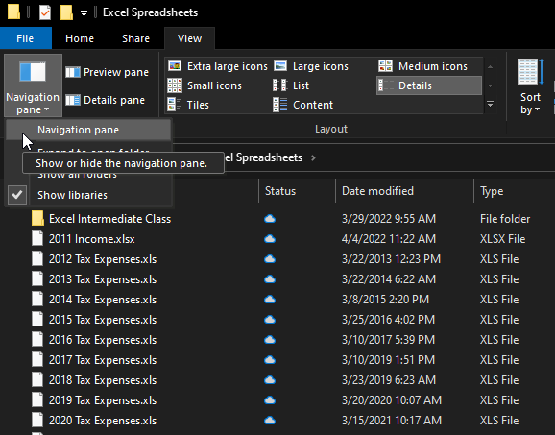Click date 3/29/2022 9:55 AM cell

point(389,219)
